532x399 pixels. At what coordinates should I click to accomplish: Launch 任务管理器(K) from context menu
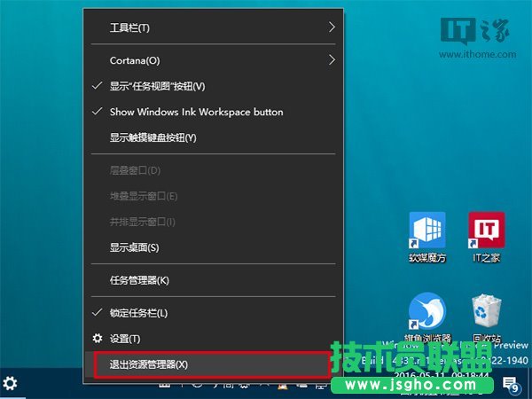139,280
